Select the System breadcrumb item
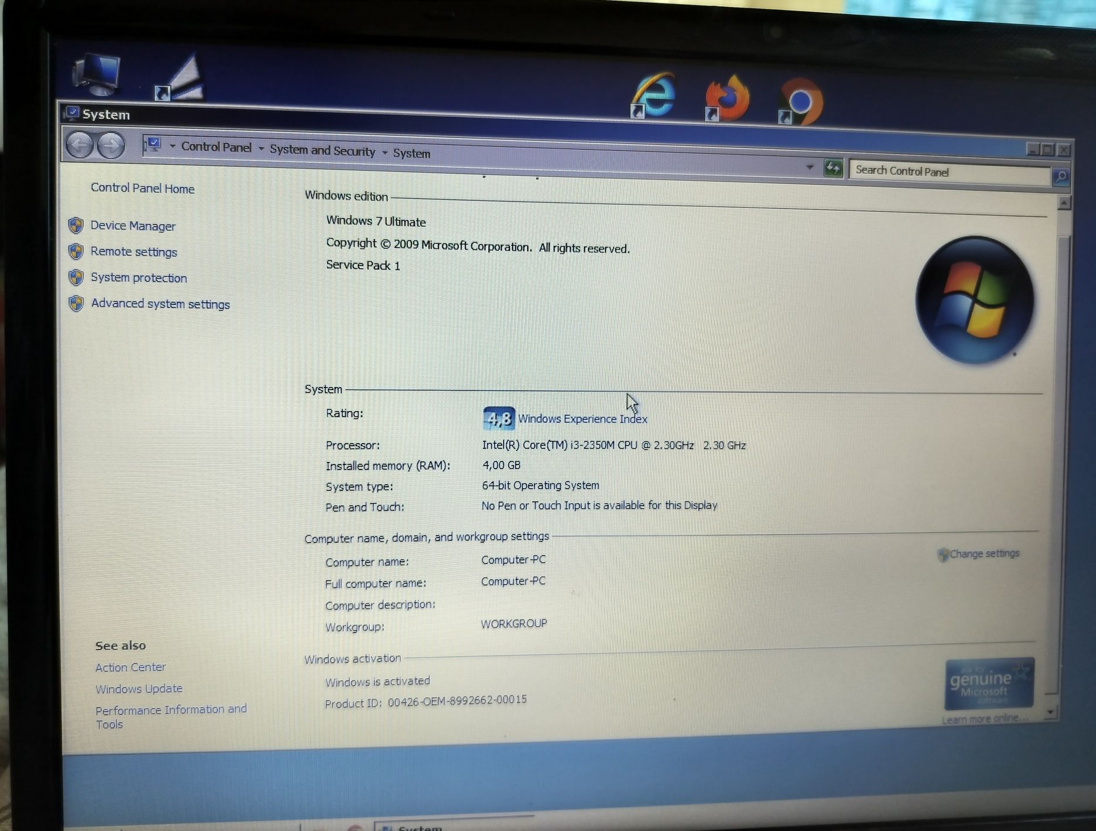This screenshot has width=1096, height=831. (411, 153)
